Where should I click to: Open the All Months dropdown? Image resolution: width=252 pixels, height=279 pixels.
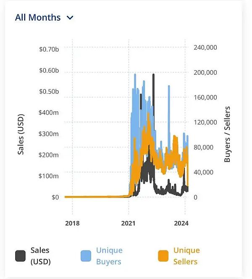coord(38,18)
